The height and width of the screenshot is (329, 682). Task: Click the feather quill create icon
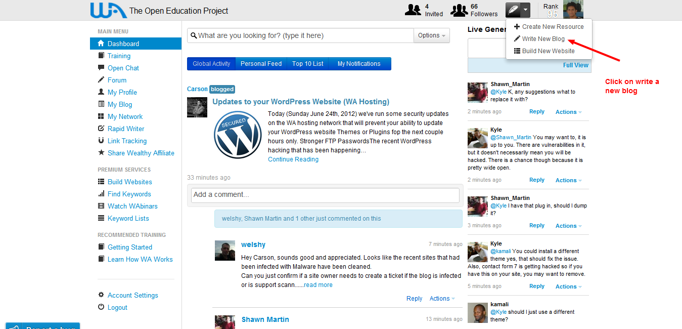coord(513,10)
